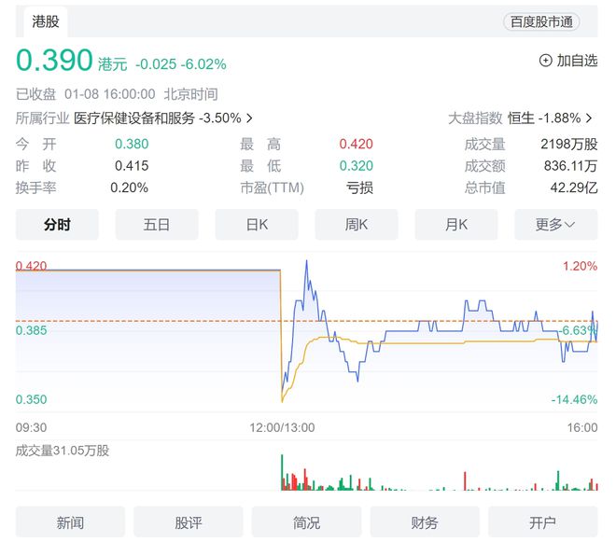
Task: Expand the 更多 chart options dropdown
Action: (x=556, y=224)
